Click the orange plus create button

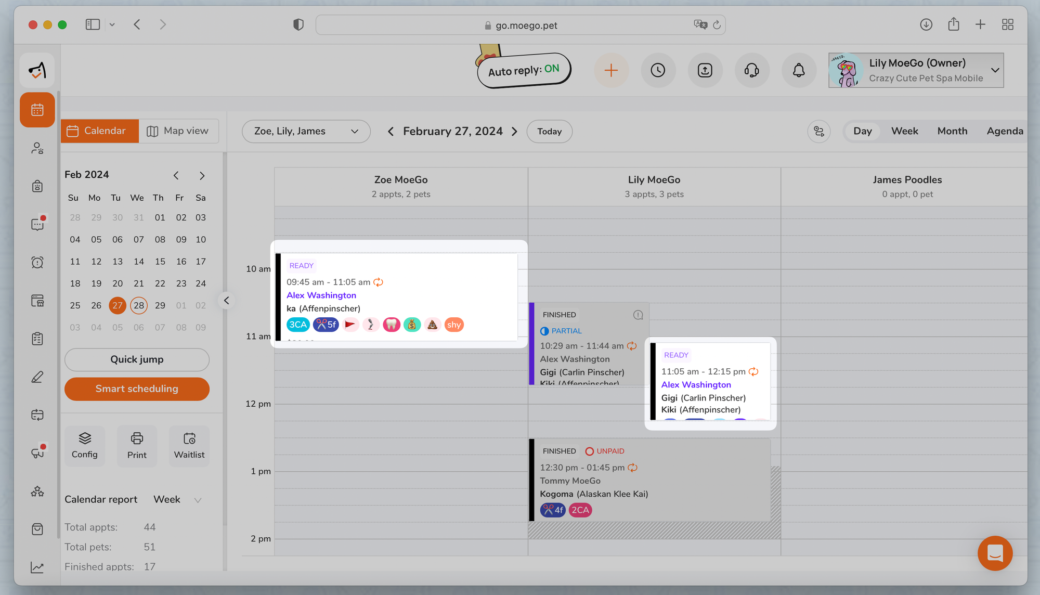pos(611,70)
